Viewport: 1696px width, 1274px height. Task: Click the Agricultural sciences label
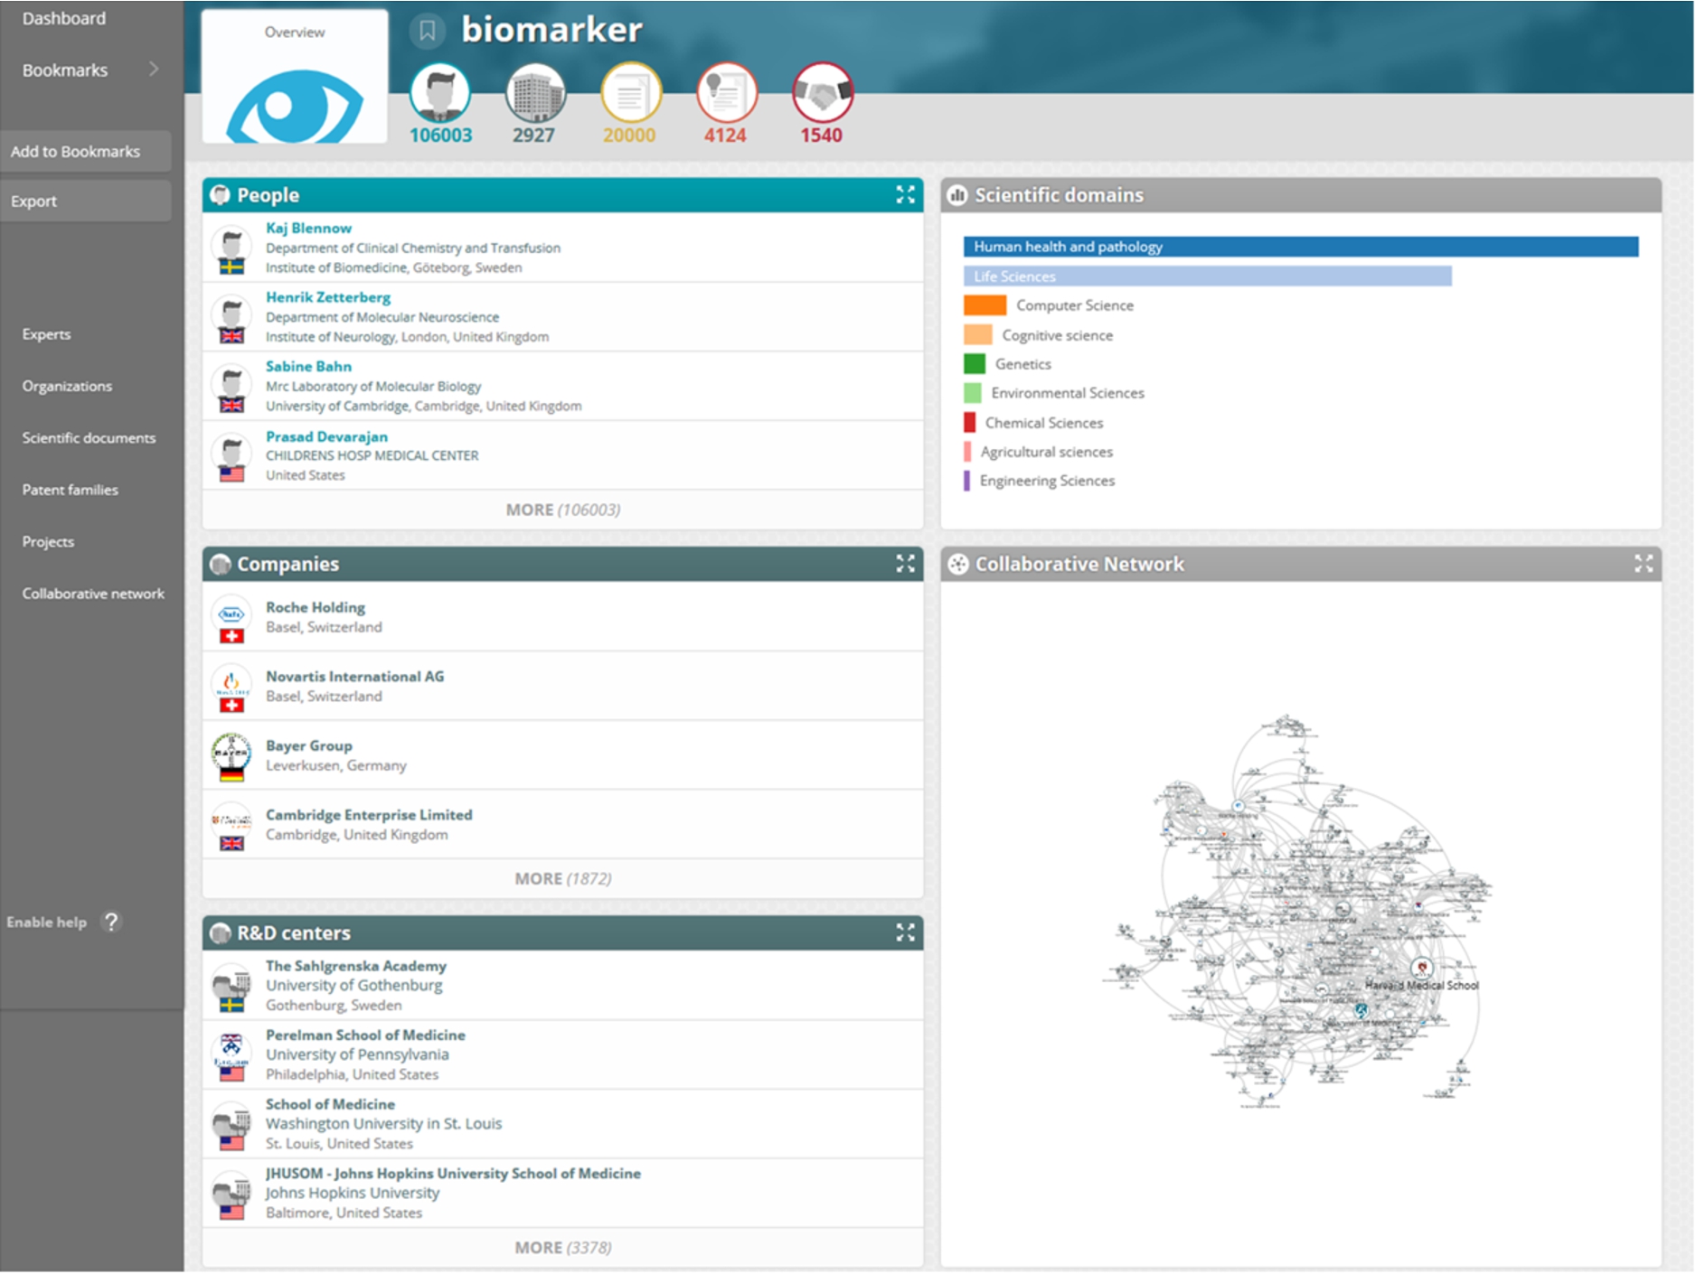(1047, 452)
